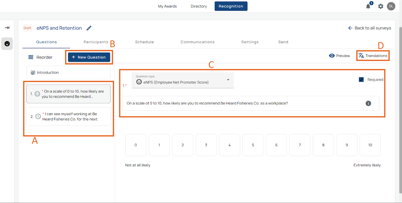Select score 4 on the scale
Image resolution: width=402 pixels, height=203 pixels.
point(230,145)
